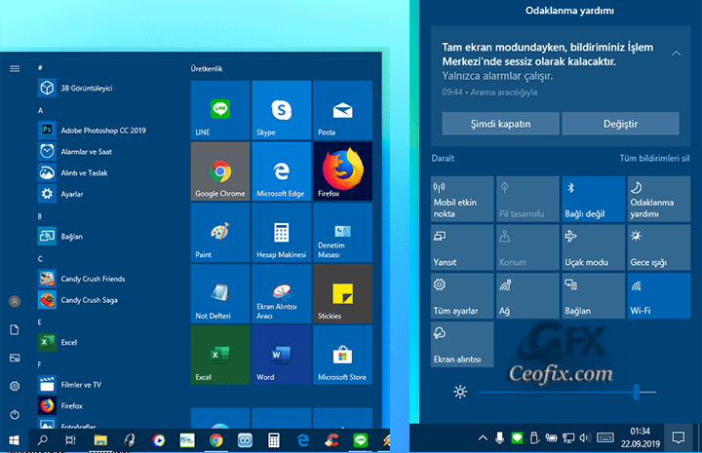Toggle Uçak modu quick action
The image size is (702, 453).
tap(593, 247)
